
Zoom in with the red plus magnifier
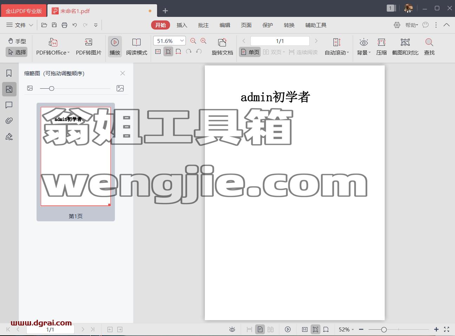(x=203, y=41)
